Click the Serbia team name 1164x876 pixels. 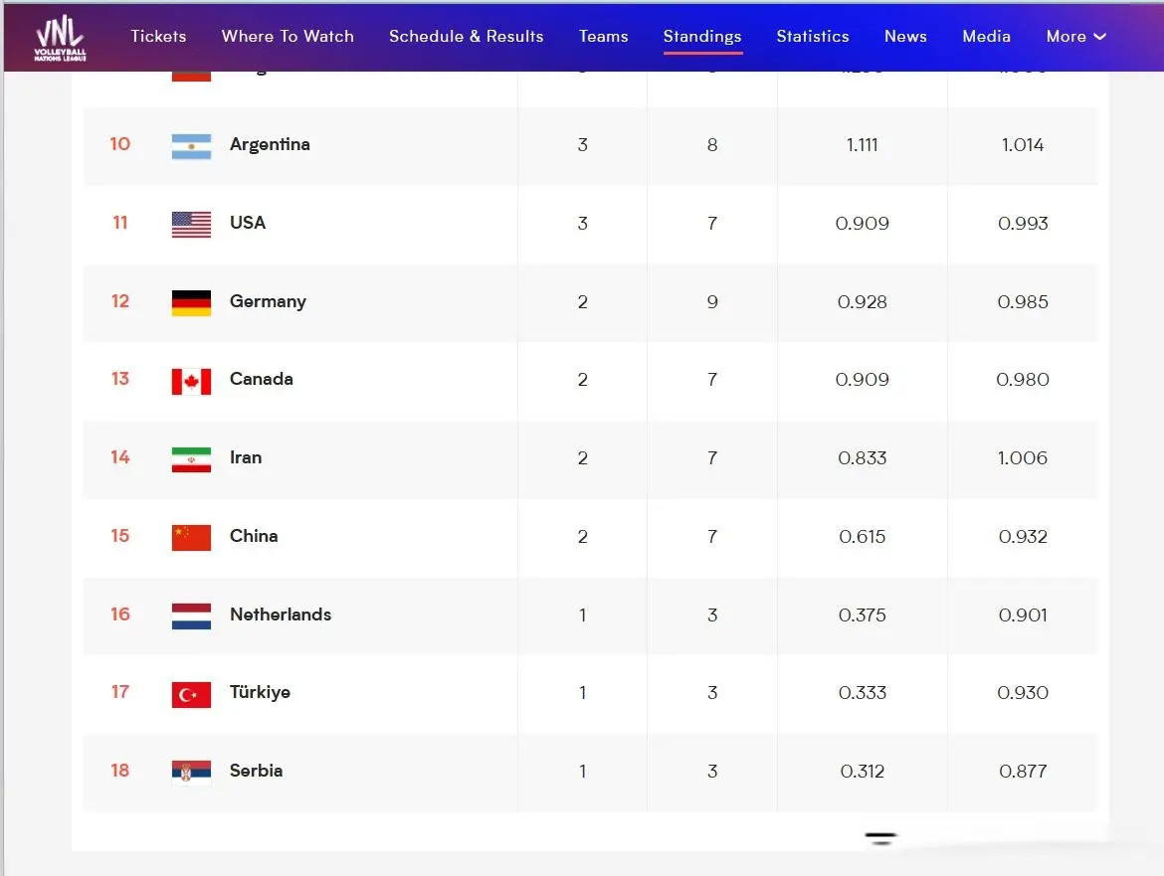tap(256, 771)
